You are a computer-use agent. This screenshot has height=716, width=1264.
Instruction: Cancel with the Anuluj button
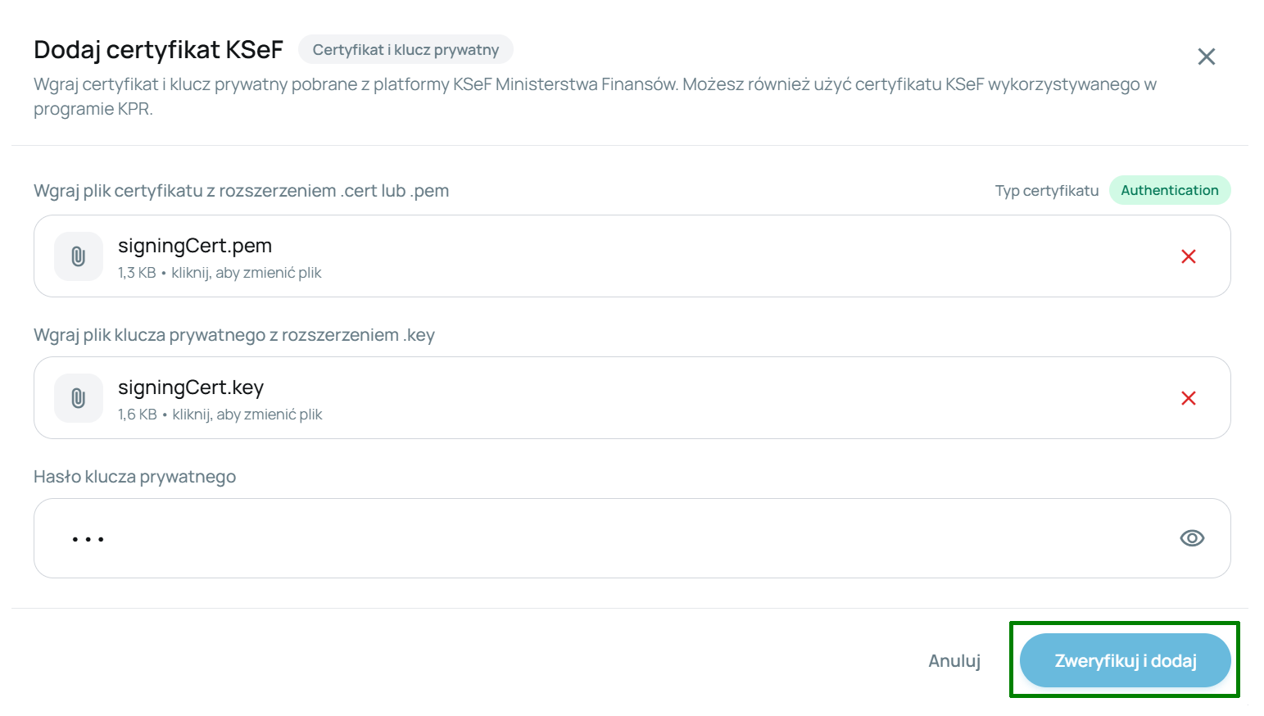[x=954, y=661]
